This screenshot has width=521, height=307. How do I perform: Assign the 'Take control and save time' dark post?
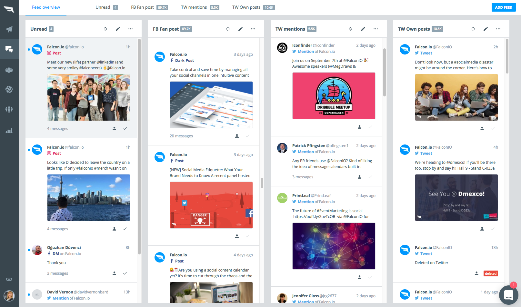237,136
